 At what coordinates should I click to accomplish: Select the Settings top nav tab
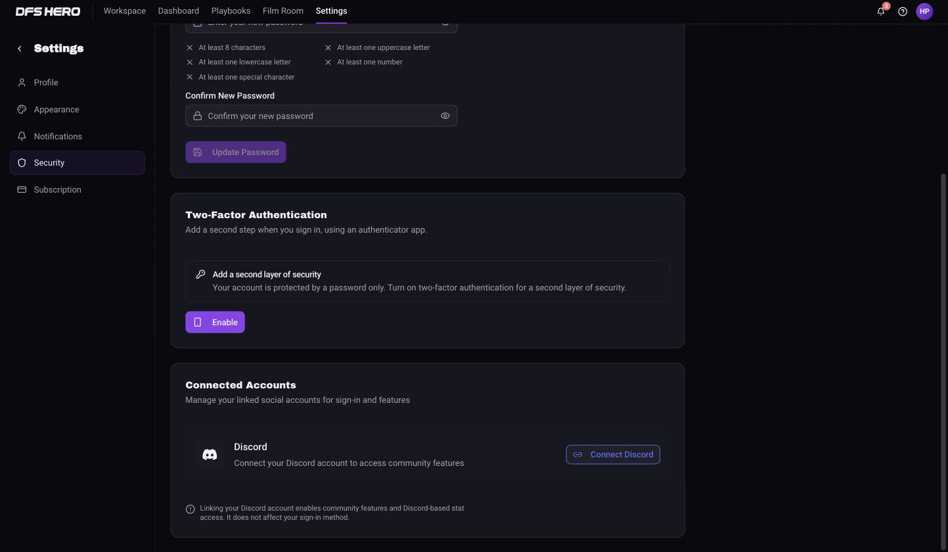tap(331, 11)
